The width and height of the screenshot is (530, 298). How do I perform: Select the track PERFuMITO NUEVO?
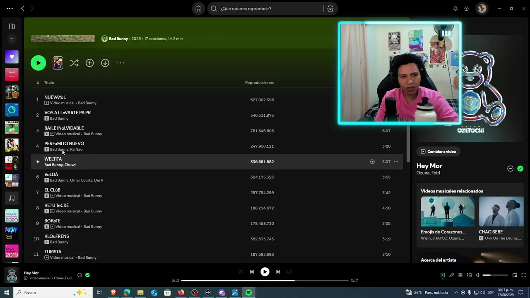[x=217, y=146]
